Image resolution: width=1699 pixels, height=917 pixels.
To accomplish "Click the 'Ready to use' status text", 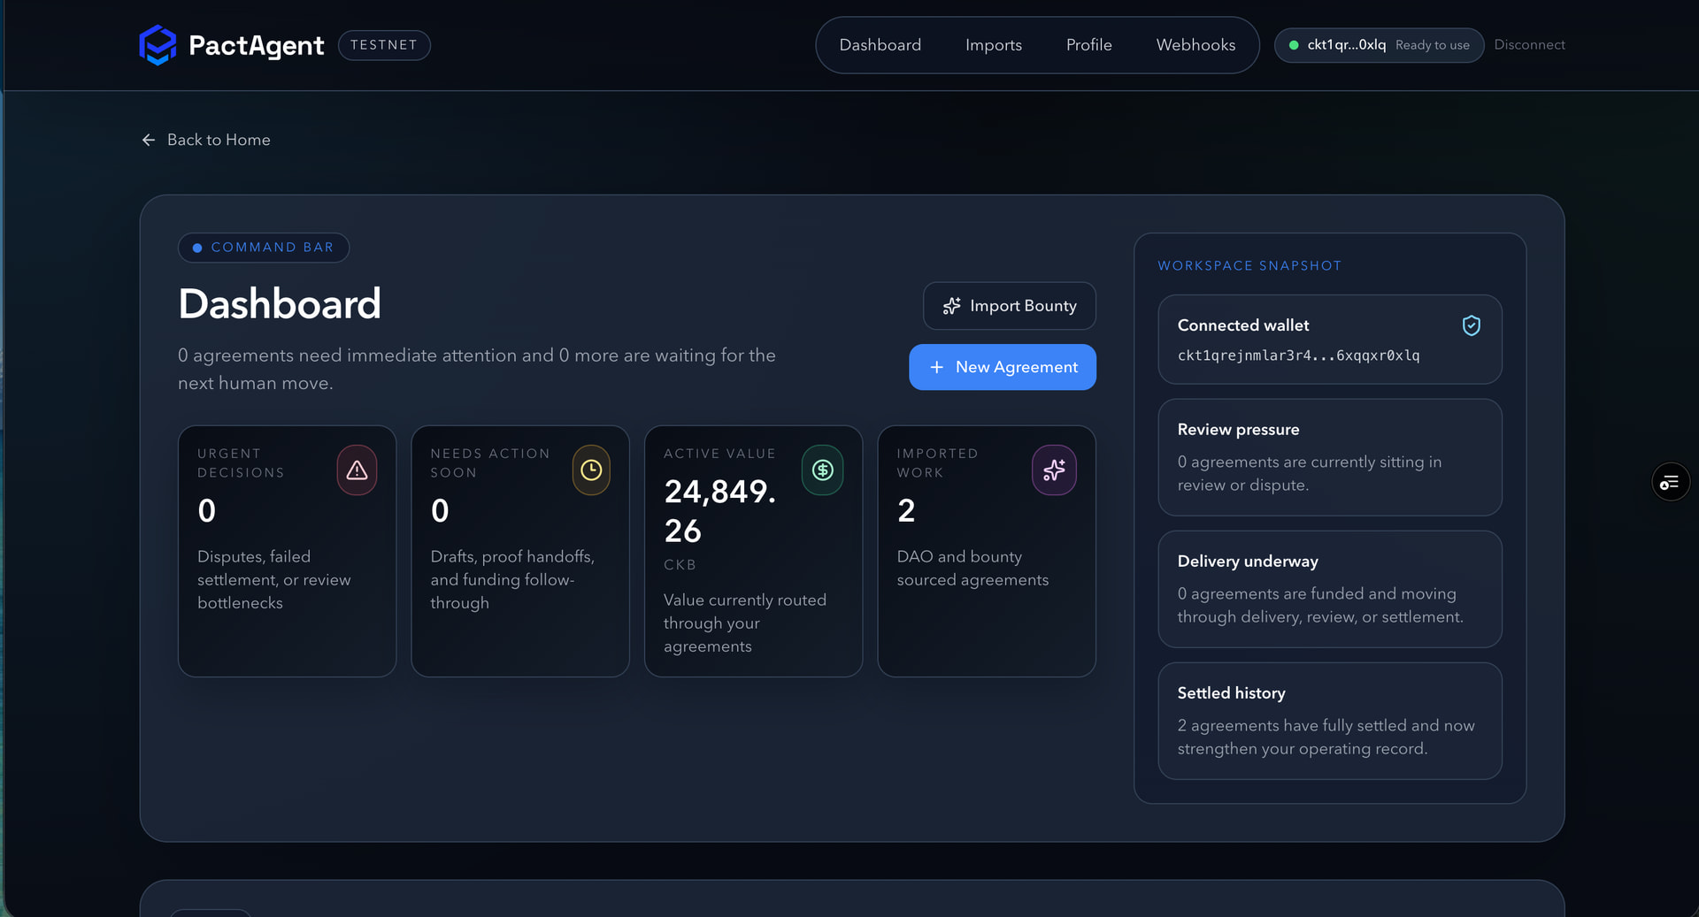I will (x=1433, y=45).
